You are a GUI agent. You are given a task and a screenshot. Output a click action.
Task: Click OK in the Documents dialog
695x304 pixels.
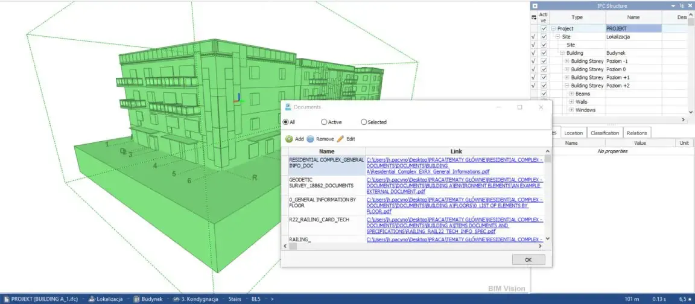528,260
